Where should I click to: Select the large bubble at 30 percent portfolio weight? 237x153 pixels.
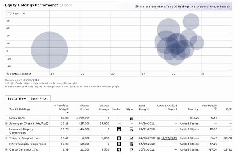tap(49, 50)
